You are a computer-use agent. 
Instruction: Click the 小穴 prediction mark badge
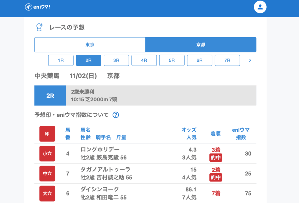tap(47, 153)
